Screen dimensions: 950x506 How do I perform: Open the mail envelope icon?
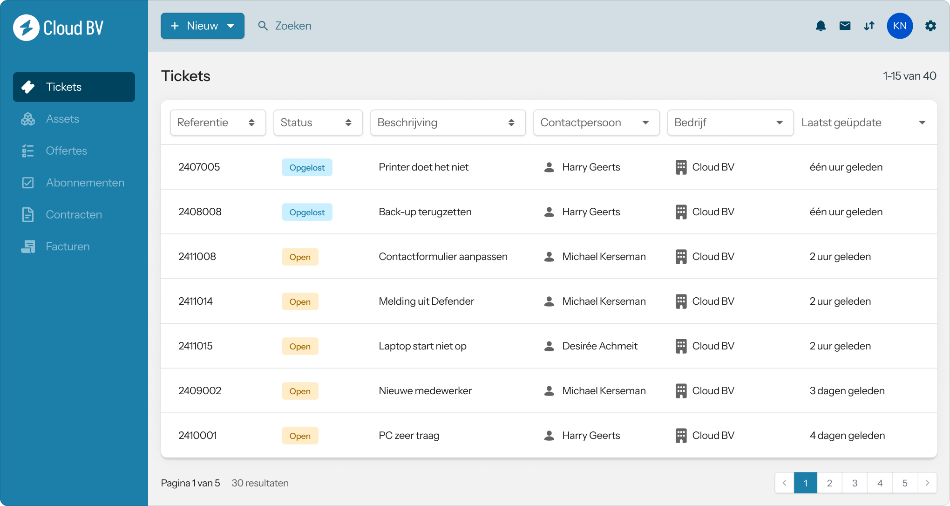[x=845, y=26]
